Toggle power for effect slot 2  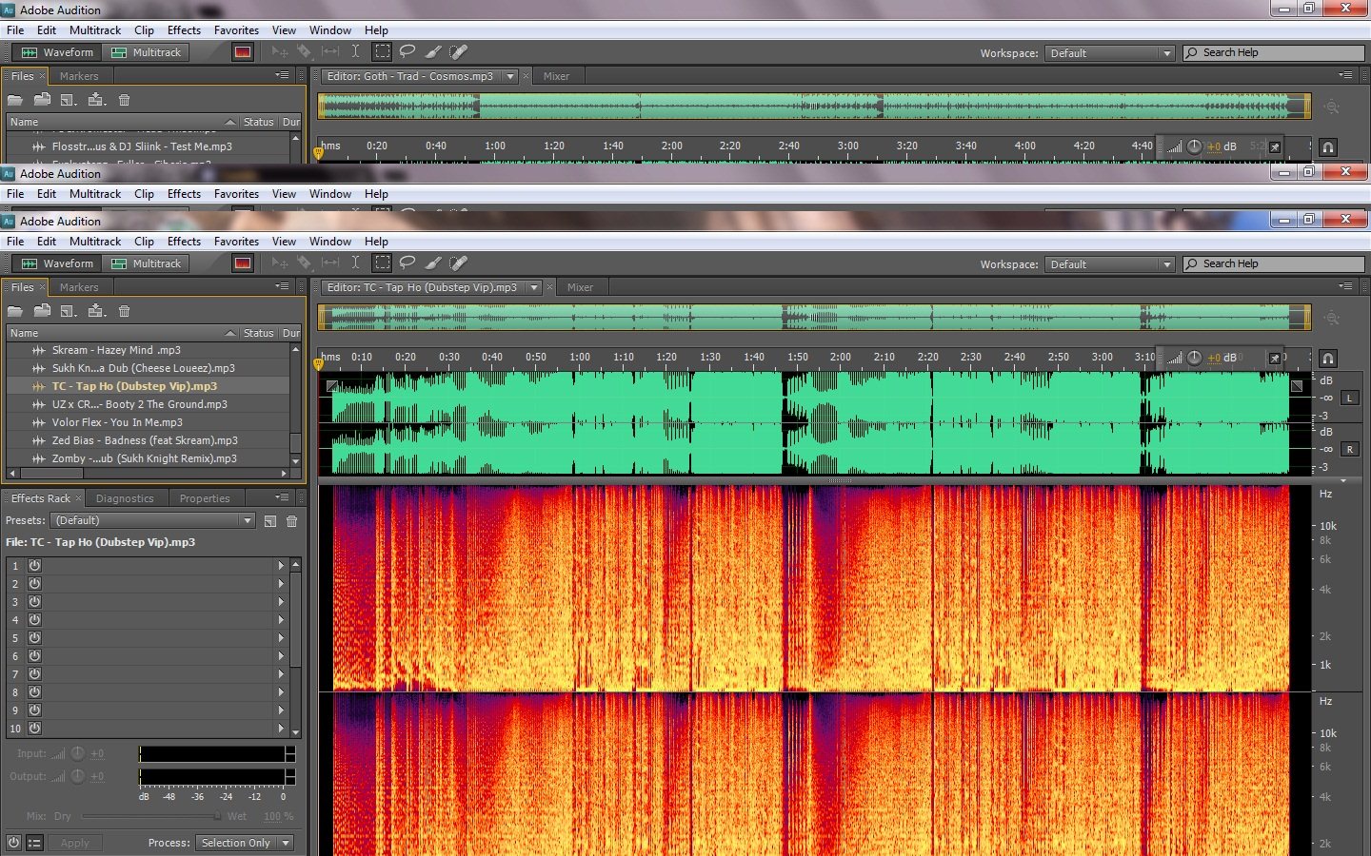tap(34, 584)
